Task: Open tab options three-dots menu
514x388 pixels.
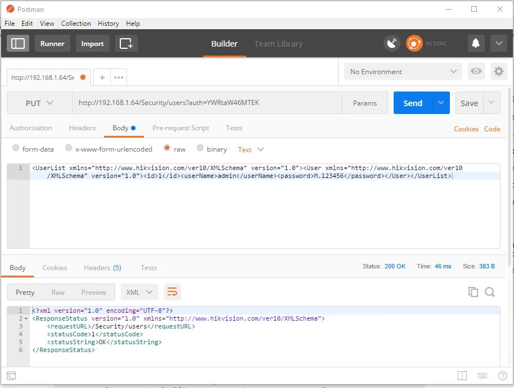Action: (119, 77)
